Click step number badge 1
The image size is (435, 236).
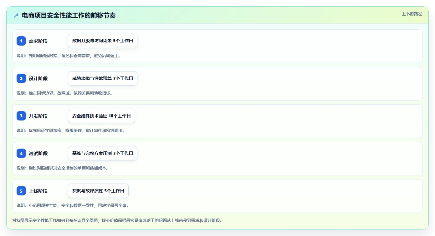click(x=21, y=41)
